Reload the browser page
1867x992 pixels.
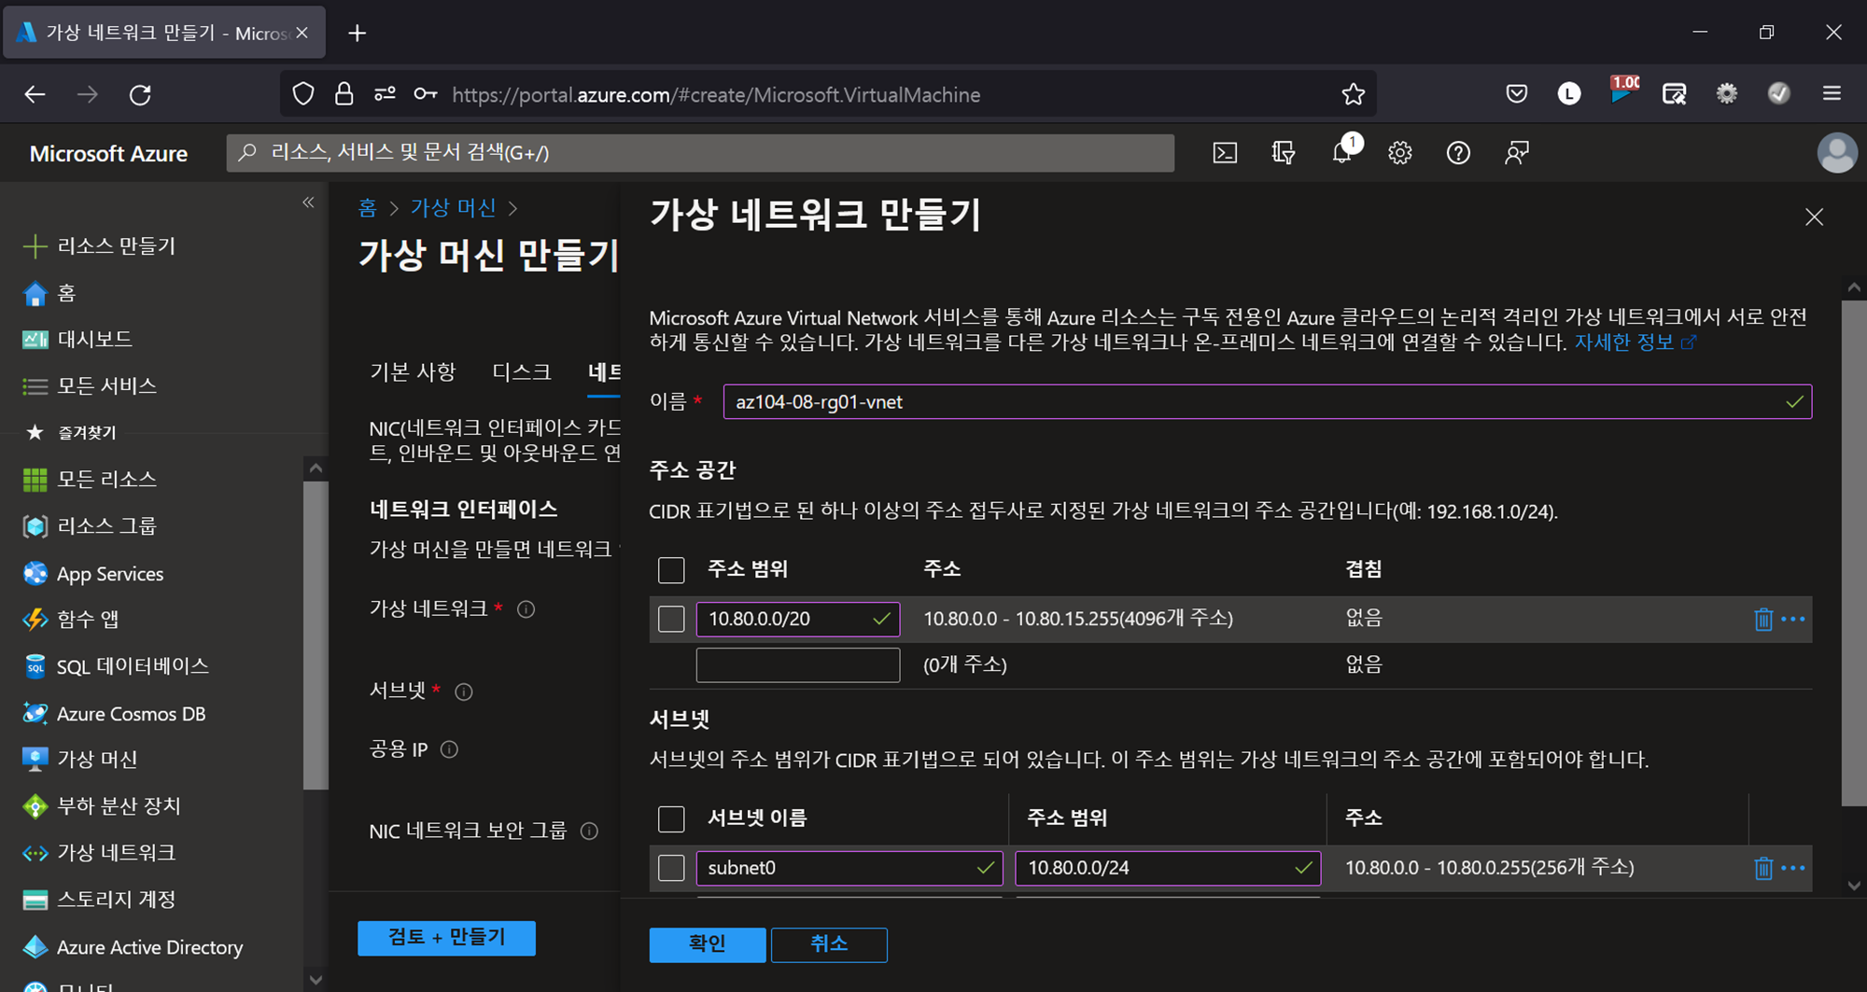(x=140, y=94)
